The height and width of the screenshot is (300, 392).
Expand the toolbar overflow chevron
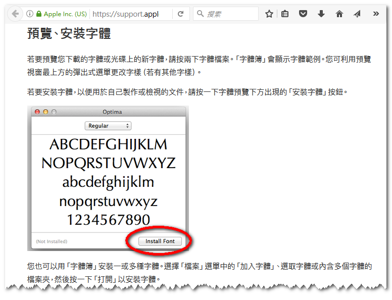376,14
